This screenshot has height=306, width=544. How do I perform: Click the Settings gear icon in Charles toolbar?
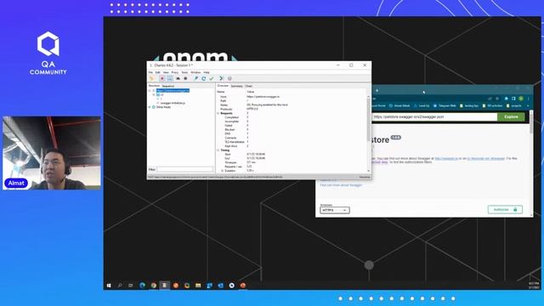click(x=229, y=78)
